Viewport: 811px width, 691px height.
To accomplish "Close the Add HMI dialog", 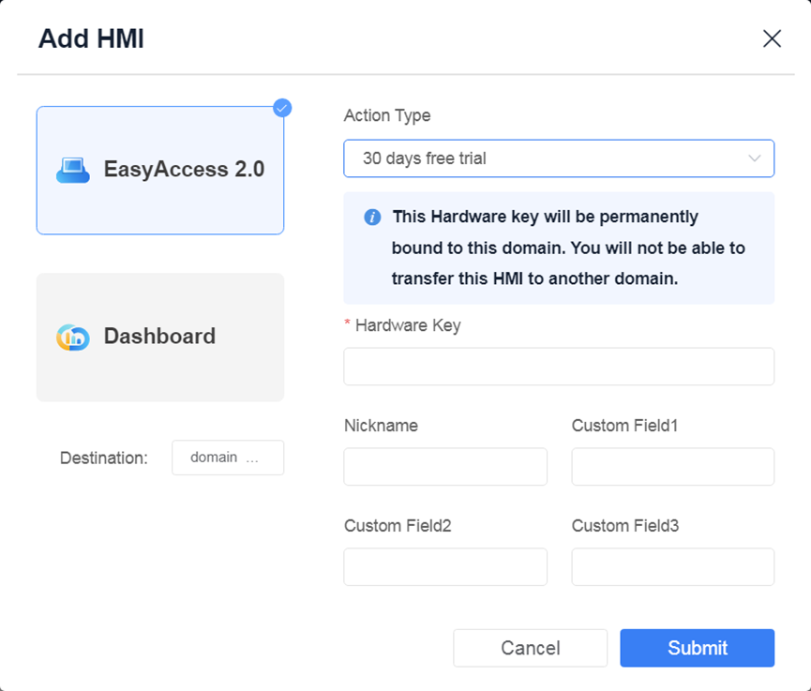I will coord(772,38).
